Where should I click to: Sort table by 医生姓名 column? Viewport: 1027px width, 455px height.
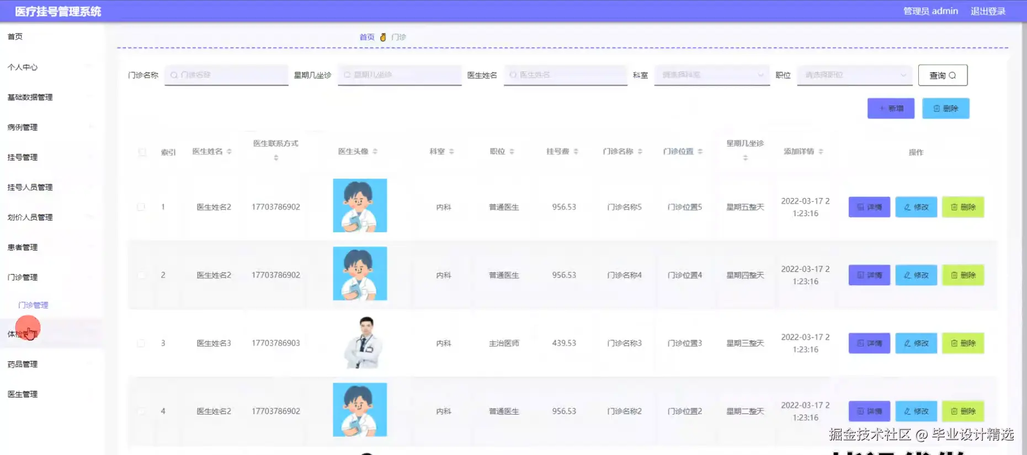(x=229, y=152)
